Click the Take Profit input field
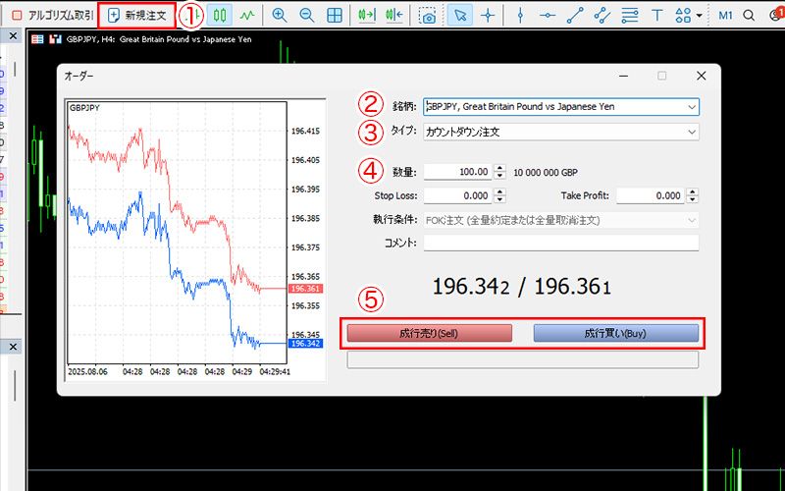Image resolution: width=785 pixels, height=491 pixels. pyautogui.click(x=651, y=195)
